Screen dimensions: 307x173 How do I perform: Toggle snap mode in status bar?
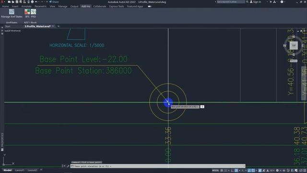(x=225, y=171)
